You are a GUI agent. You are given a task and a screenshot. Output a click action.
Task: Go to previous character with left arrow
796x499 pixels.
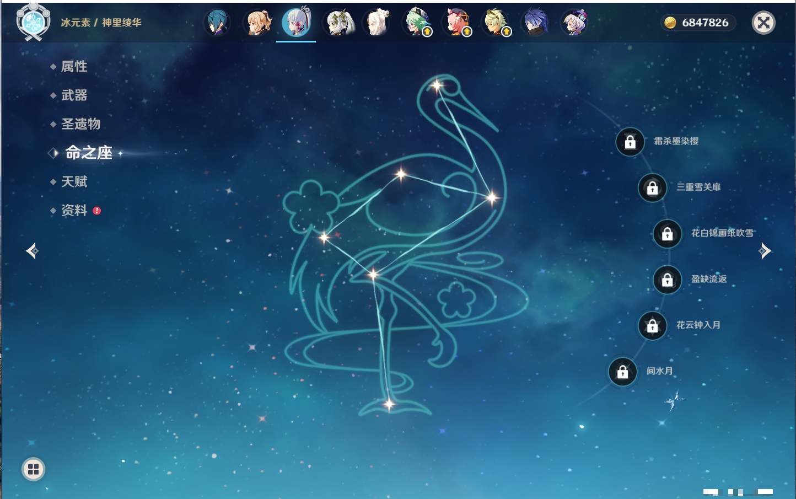tap(32, 251)
